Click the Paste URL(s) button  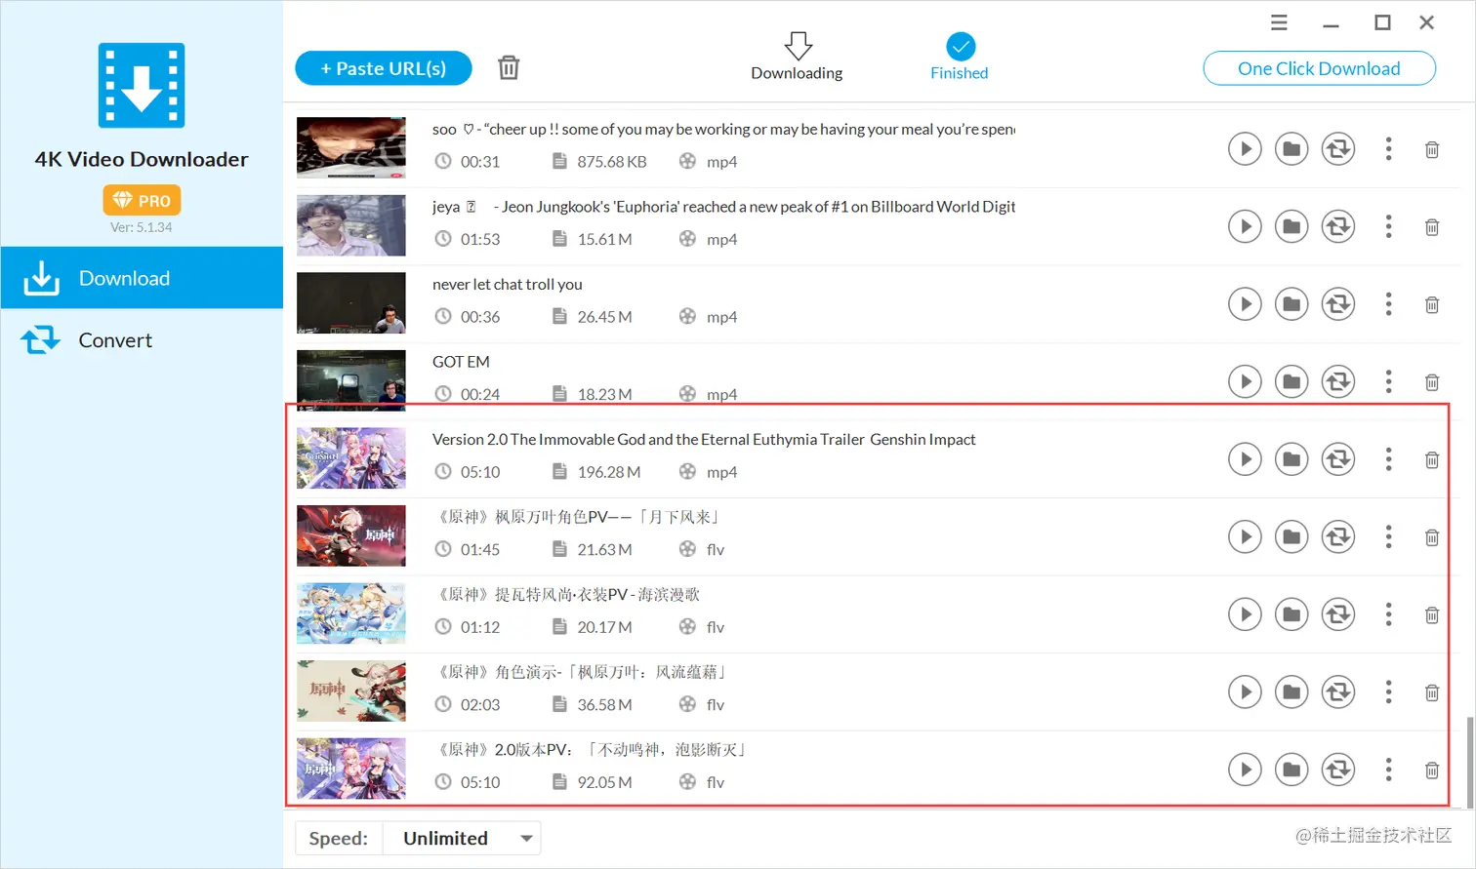coord(384,68)
